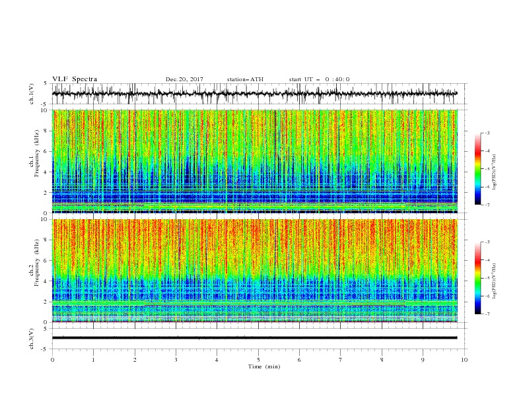523x404 pixels.
Task: Click the ch.3 flat waveform trace
Action: coord(254,338)
